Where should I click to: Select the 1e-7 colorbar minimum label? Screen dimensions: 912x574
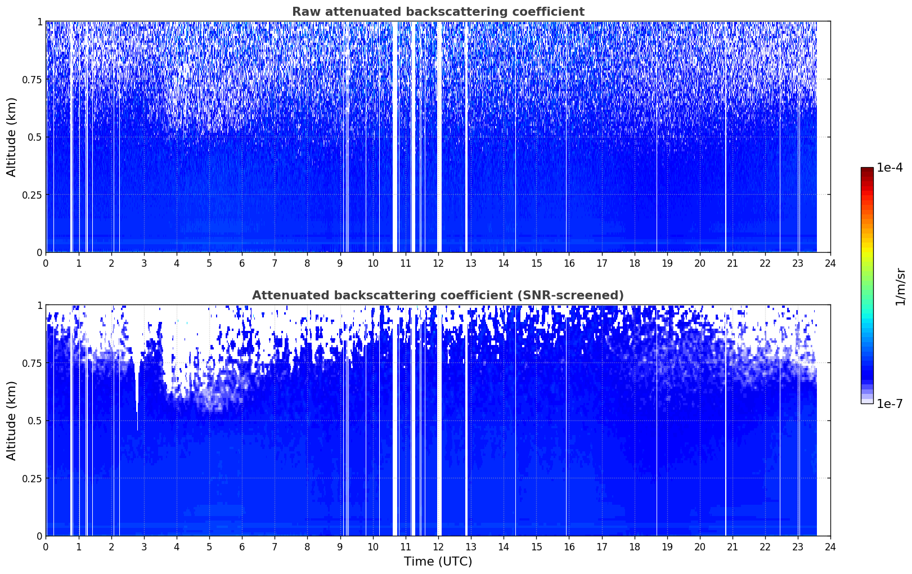point(889,403)
